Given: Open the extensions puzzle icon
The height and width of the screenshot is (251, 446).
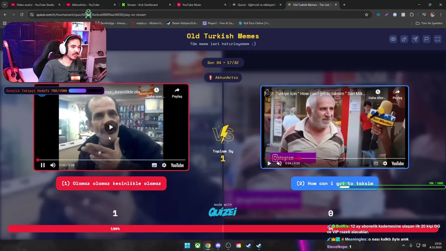Looking at the screenshot, I should coord(412,15).
